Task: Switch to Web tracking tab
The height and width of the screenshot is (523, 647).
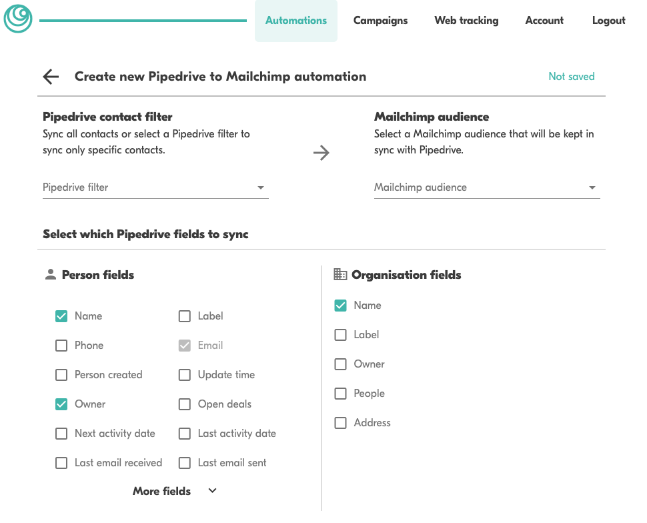Action: (466, 21)
